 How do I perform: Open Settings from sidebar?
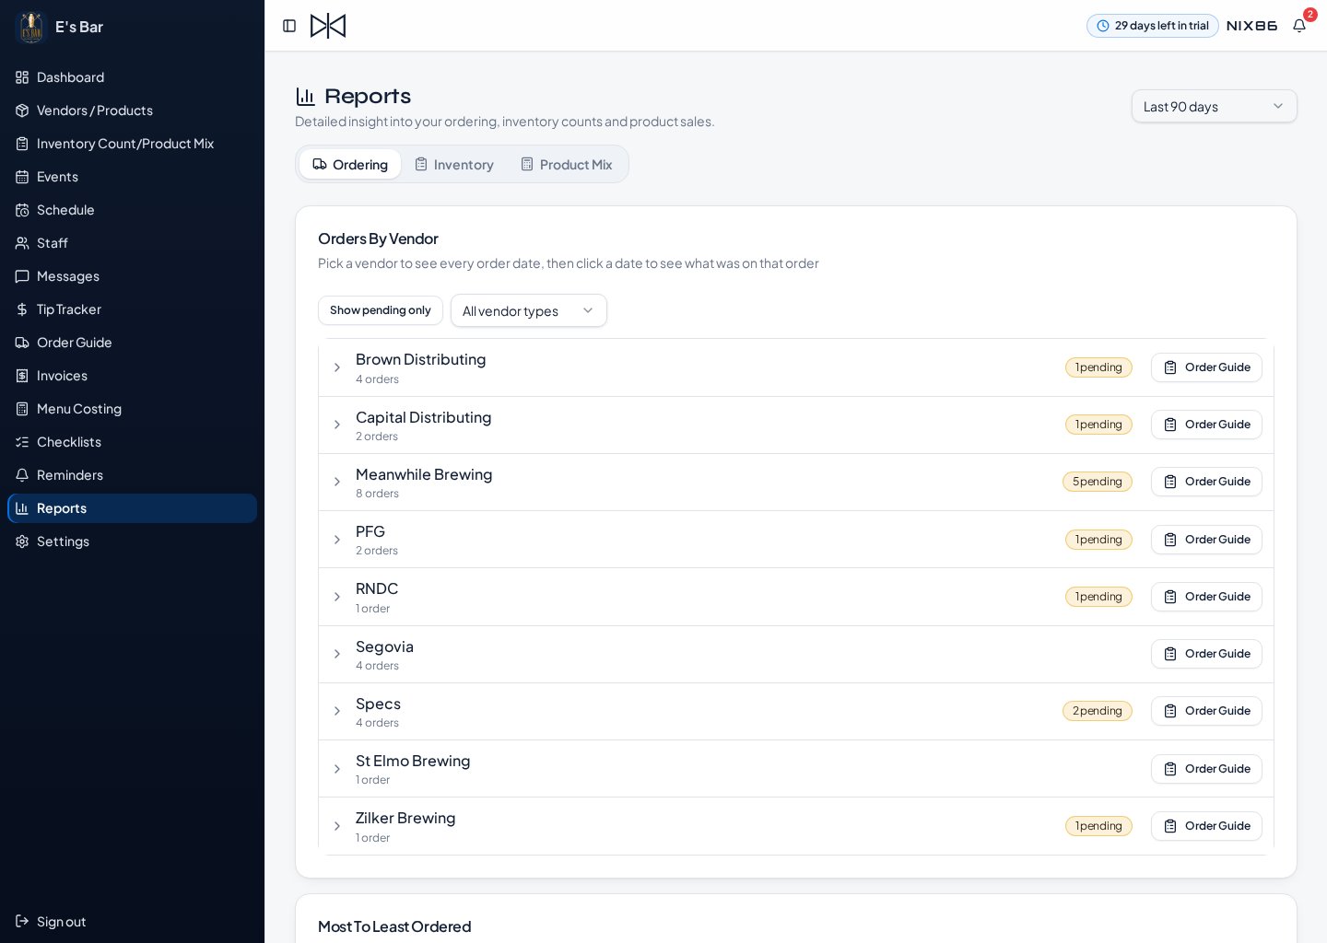(132, 541)
